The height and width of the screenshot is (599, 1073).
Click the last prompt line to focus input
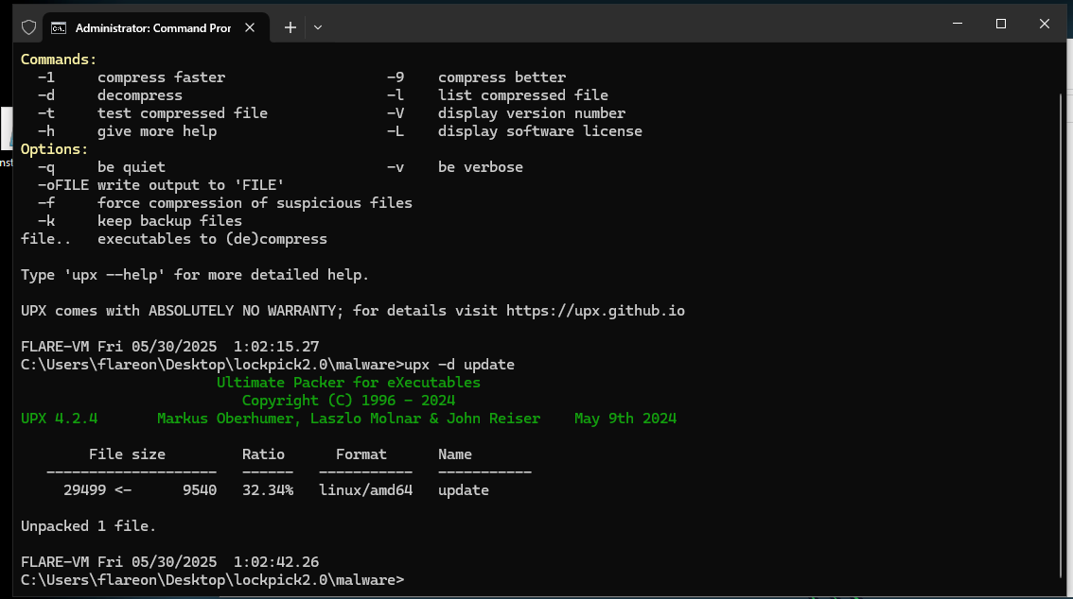click(x=213, y=580)
